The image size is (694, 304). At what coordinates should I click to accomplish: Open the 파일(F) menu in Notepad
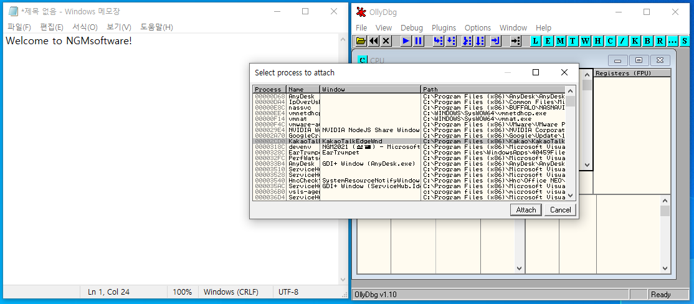(19, 27)
